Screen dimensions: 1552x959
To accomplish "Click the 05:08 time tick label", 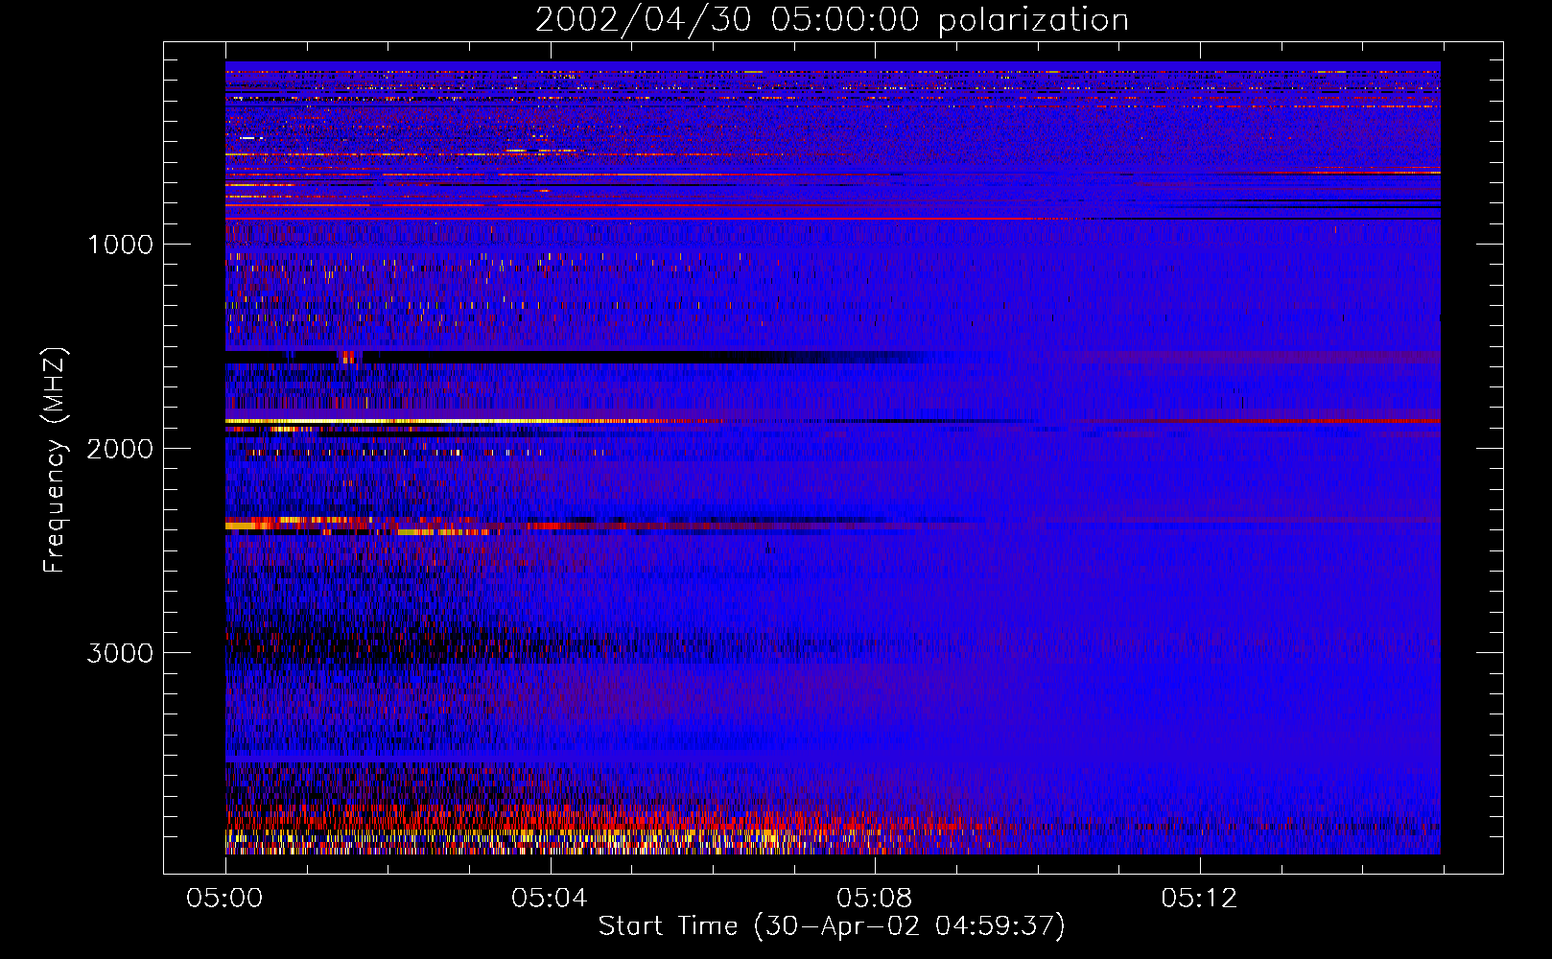I will point(874,899).
